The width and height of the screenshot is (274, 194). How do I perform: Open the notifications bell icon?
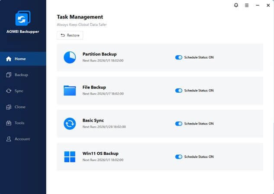(236, 5)
